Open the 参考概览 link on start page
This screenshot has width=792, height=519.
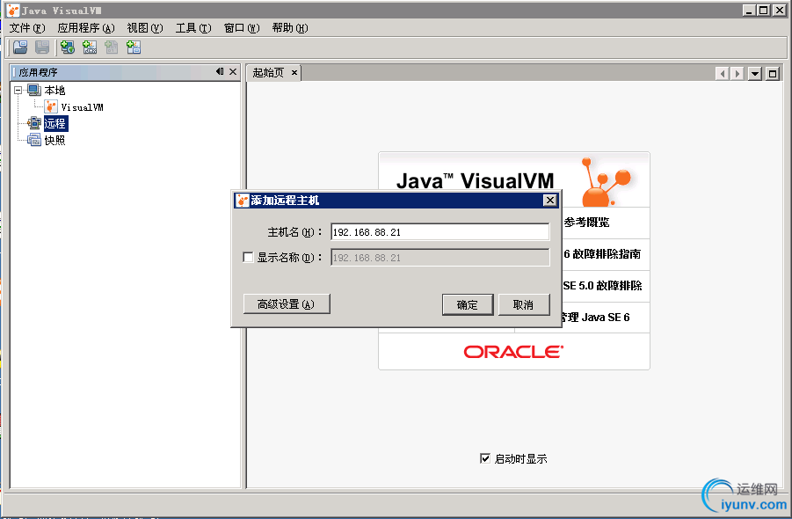tap(586, 223)
